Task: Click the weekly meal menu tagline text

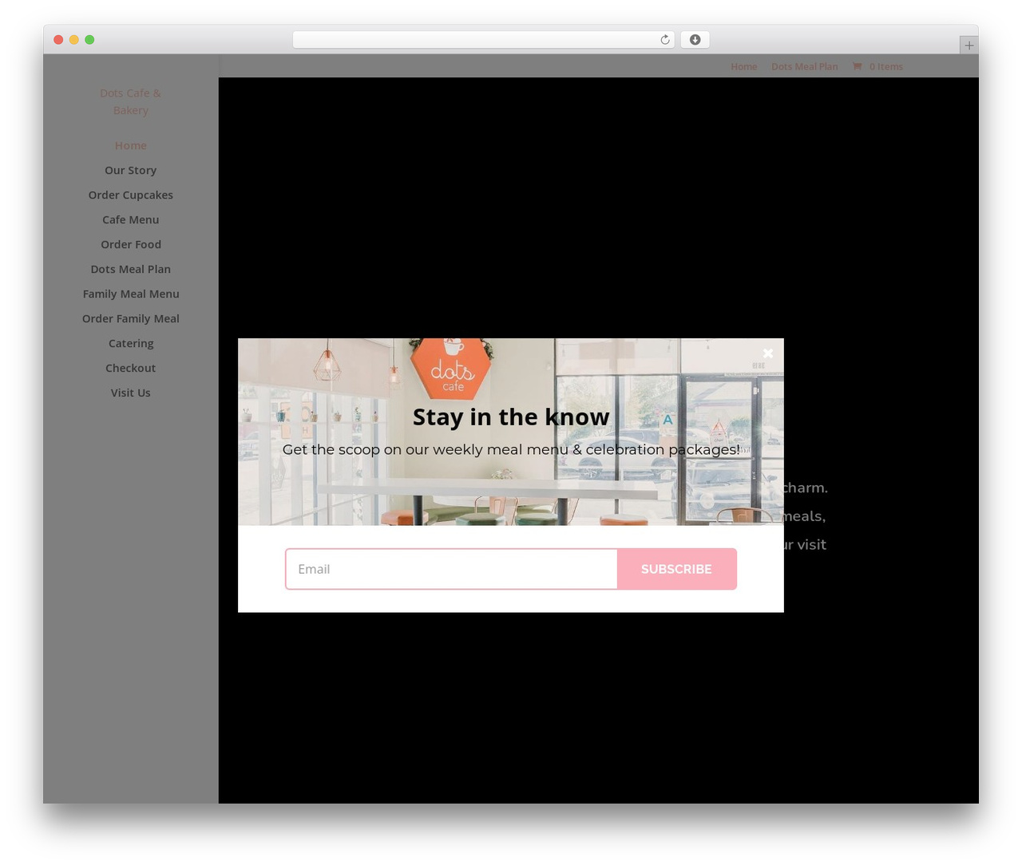Action: click(511, 449)
